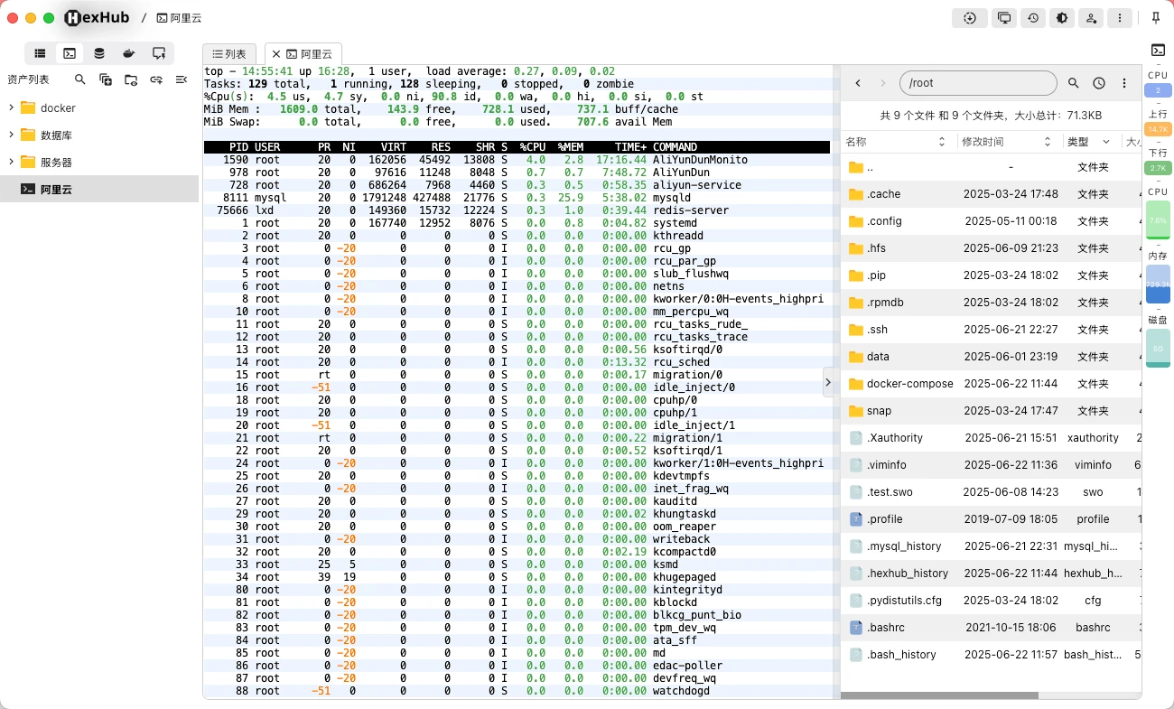Switch to the asset list grid view

click(x=40, y=53)
